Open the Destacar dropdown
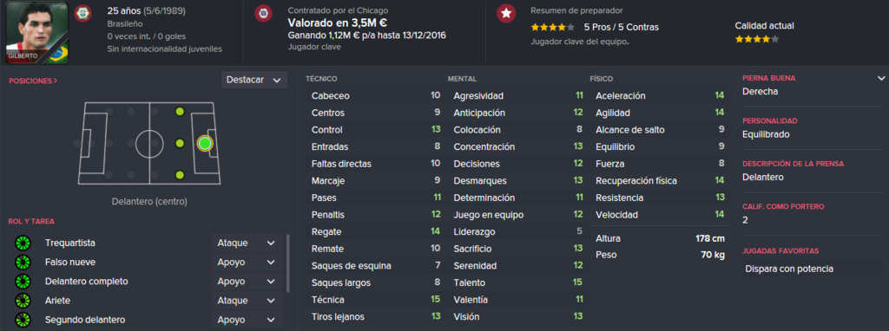The height and width of the screenshot is (331, 889). [x=254, y=80]
